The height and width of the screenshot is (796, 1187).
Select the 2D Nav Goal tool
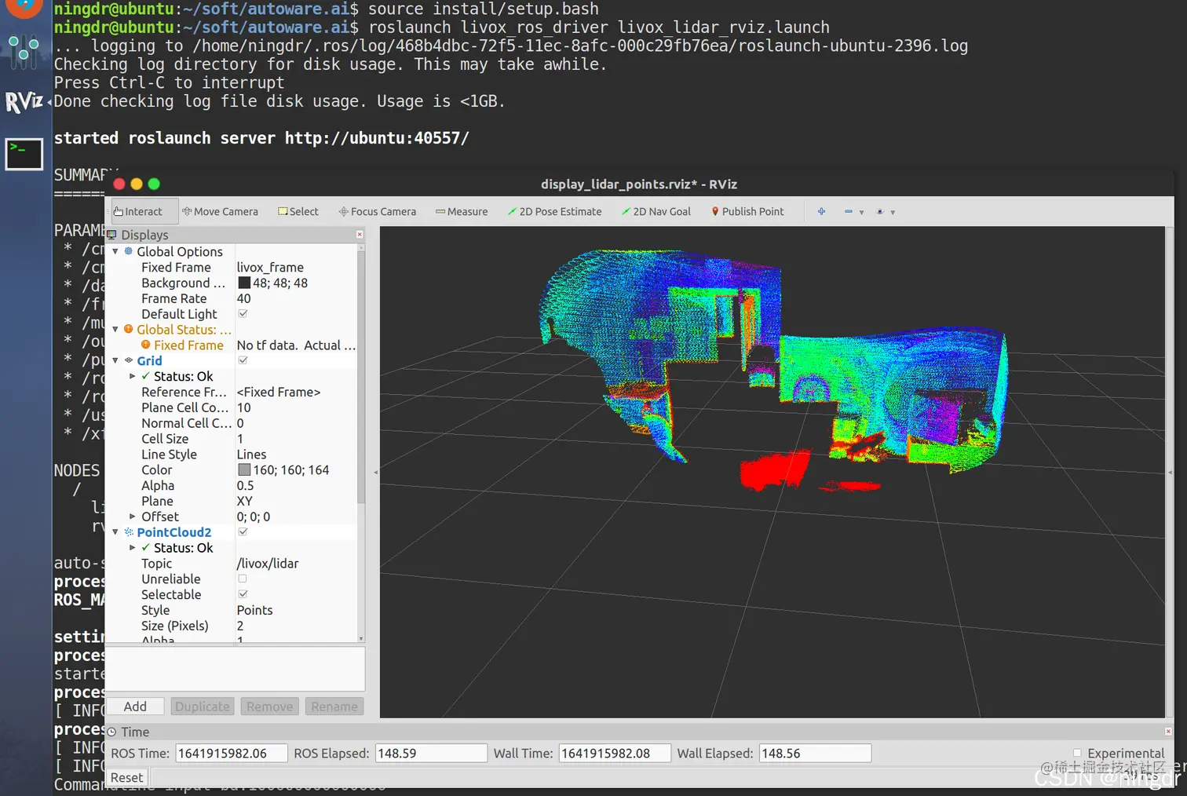pos(656,211)
